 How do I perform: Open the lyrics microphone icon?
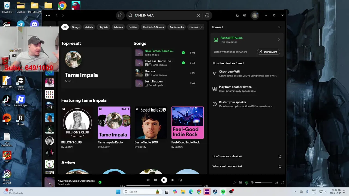pyautogui.click(x=235, y=182)
